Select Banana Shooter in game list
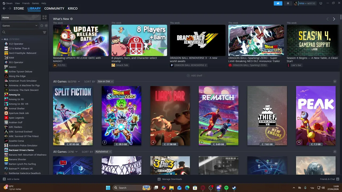The height and width of the screenshot is (192, 342). click(18, 159)
